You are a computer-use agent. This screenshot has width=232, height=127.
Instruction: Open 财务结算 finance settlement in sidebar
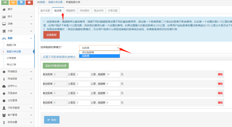(12, 123)
